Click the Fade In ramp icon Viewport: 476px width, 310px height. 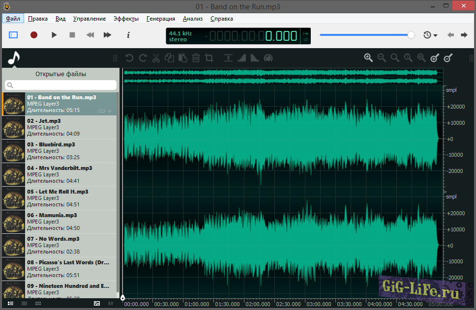(241, 58)
